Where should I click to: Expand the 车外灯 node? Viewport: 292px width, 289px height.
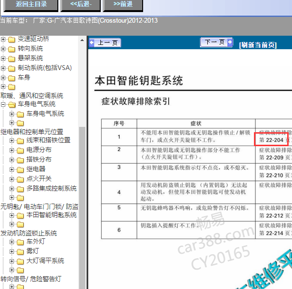pos(12,242)
